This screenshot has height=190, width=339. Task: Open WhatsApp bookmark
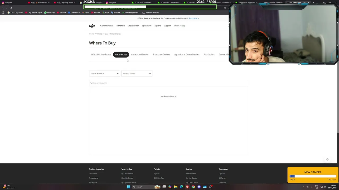[50, 12]
